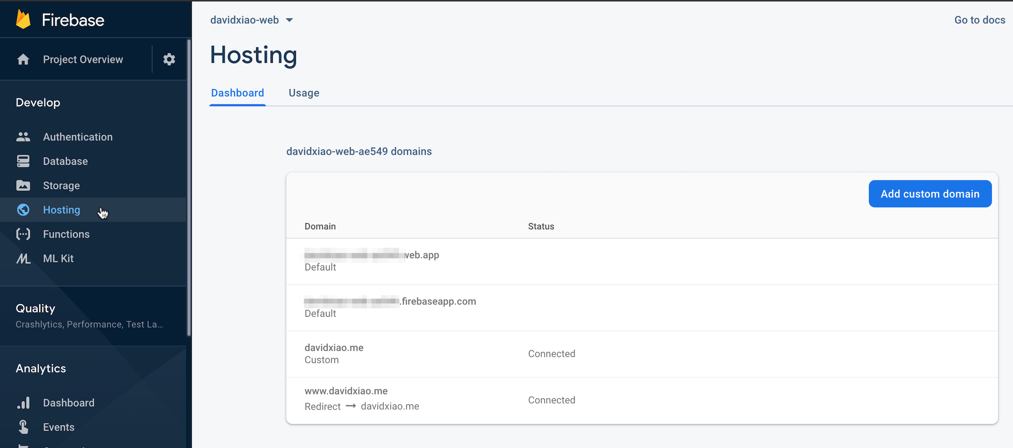Image resolution: width=1013 pixels, height=448 pixels.
Task: Click the Project Overview home icon
Action: coord(23,59)
